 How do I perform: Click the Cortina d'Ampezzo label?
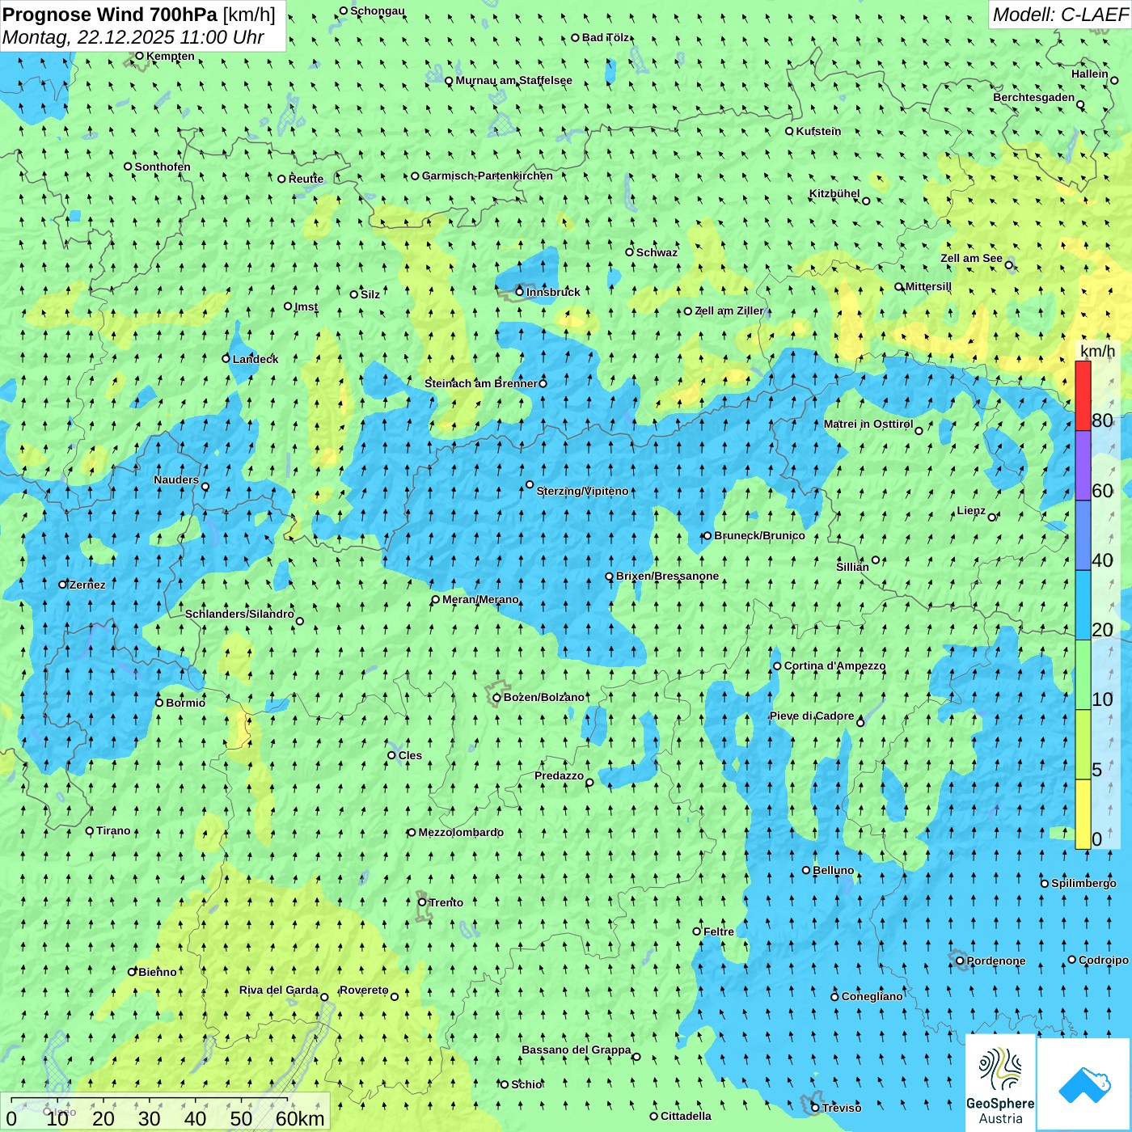[834, 665]
